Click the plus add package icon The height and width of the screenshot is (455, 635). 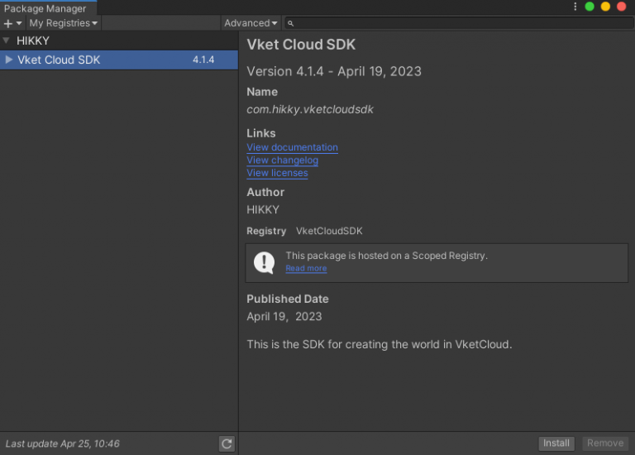tap(9, 23)
